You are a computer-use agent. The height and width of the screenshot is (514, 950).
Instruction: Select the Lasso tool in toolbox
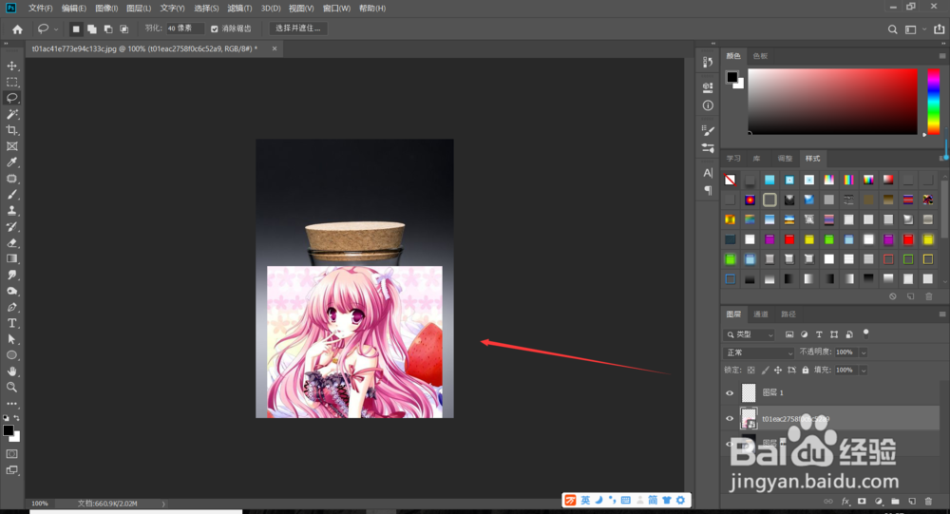11,98
